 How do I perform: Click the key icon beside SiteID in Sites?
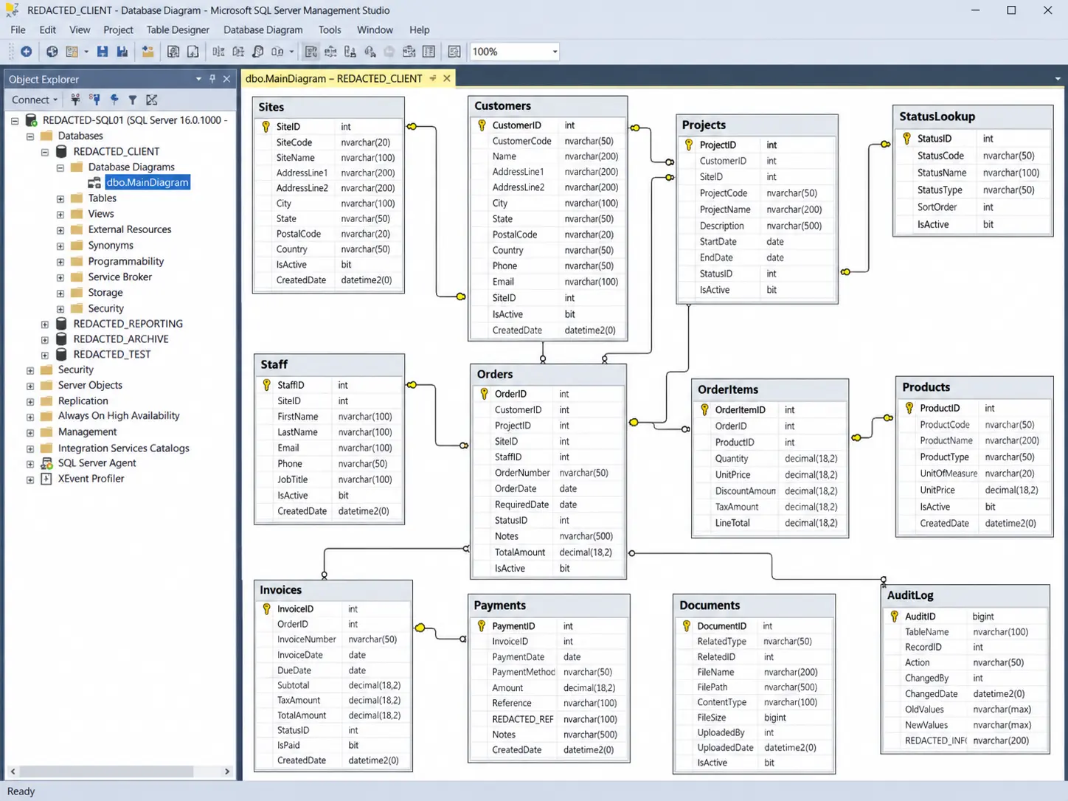click(266, 127)
